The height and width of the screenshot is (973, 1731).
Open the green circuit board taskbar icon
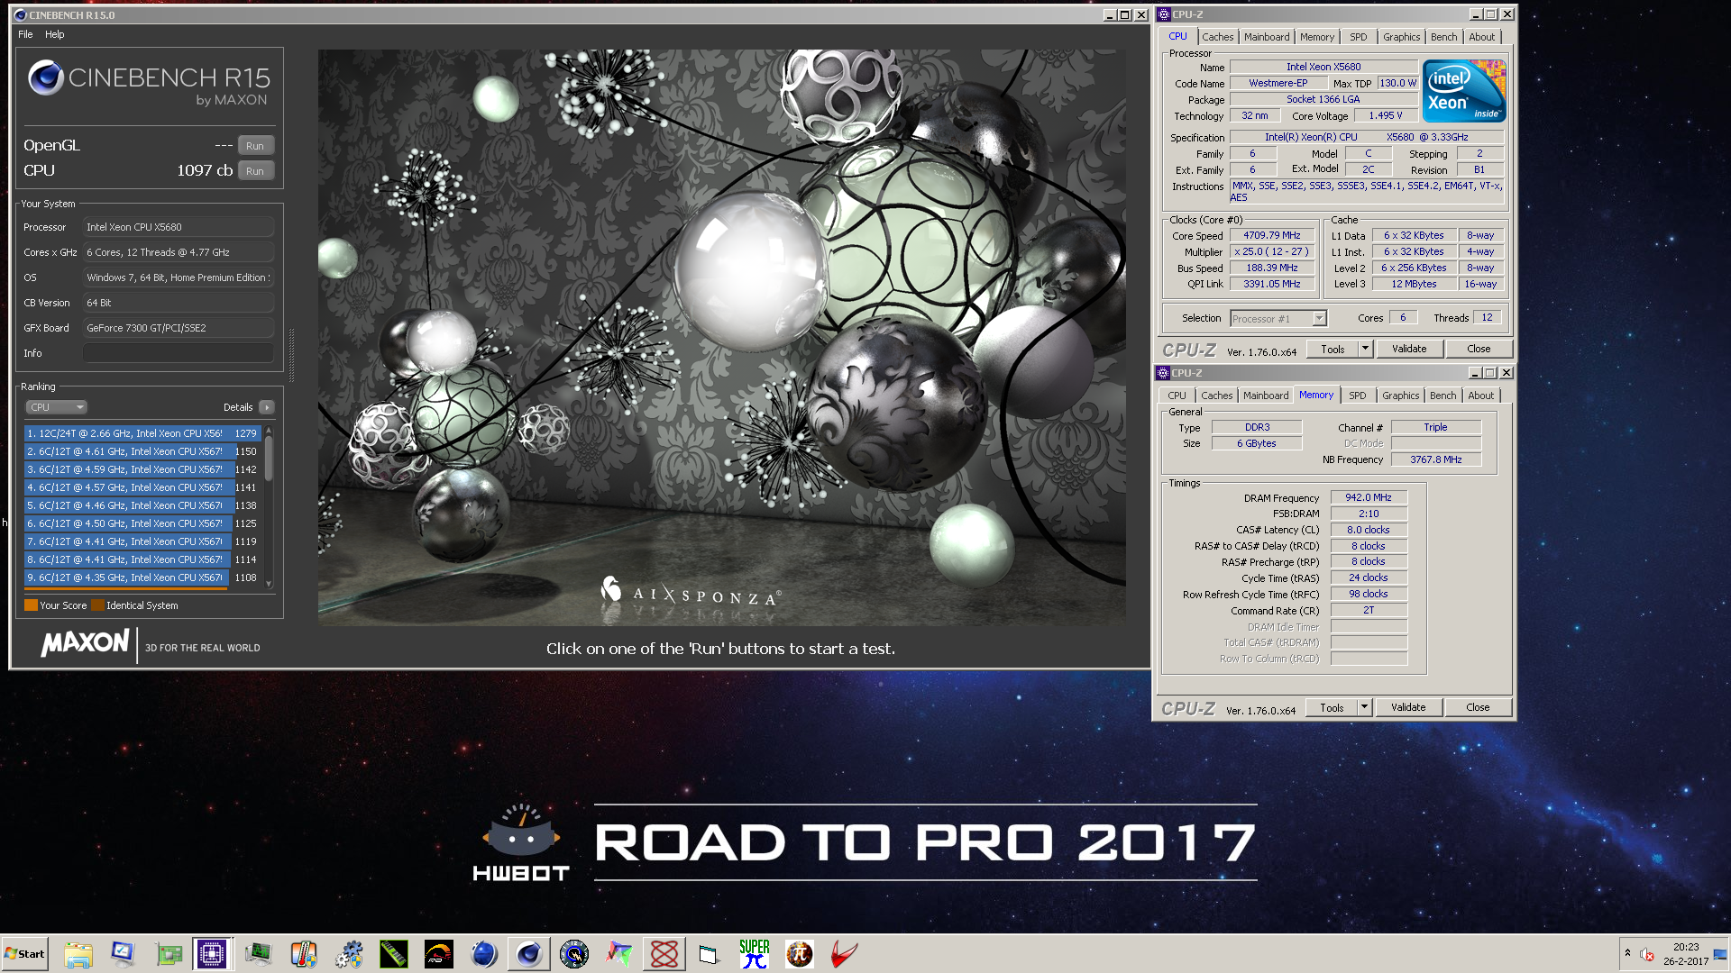[169, 954]
